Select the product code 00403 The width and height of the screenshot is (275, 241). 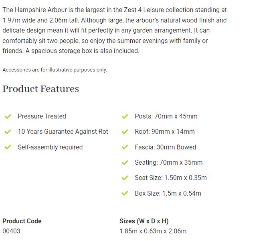click(11, 231)
